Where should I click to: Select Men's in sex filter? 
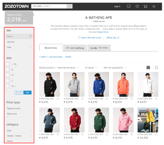coord(19,36)
